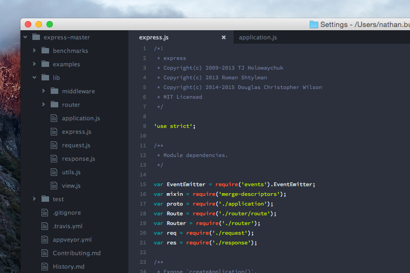Viewport: 410px width, 273px height.
Task: Collapse the express-master root folder chevron
Action: (x=25, y=37)
